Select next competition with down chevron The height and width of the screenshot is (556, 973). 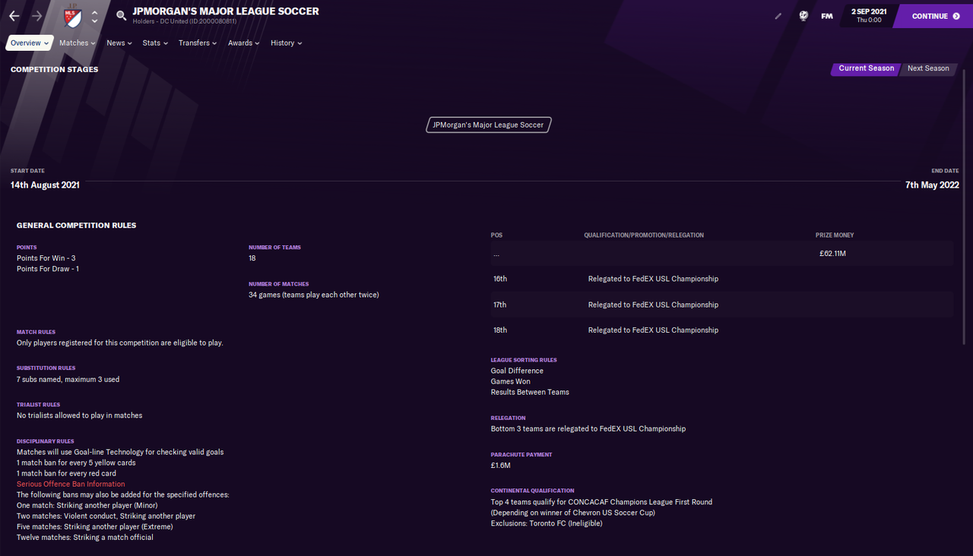click(94, 21)
